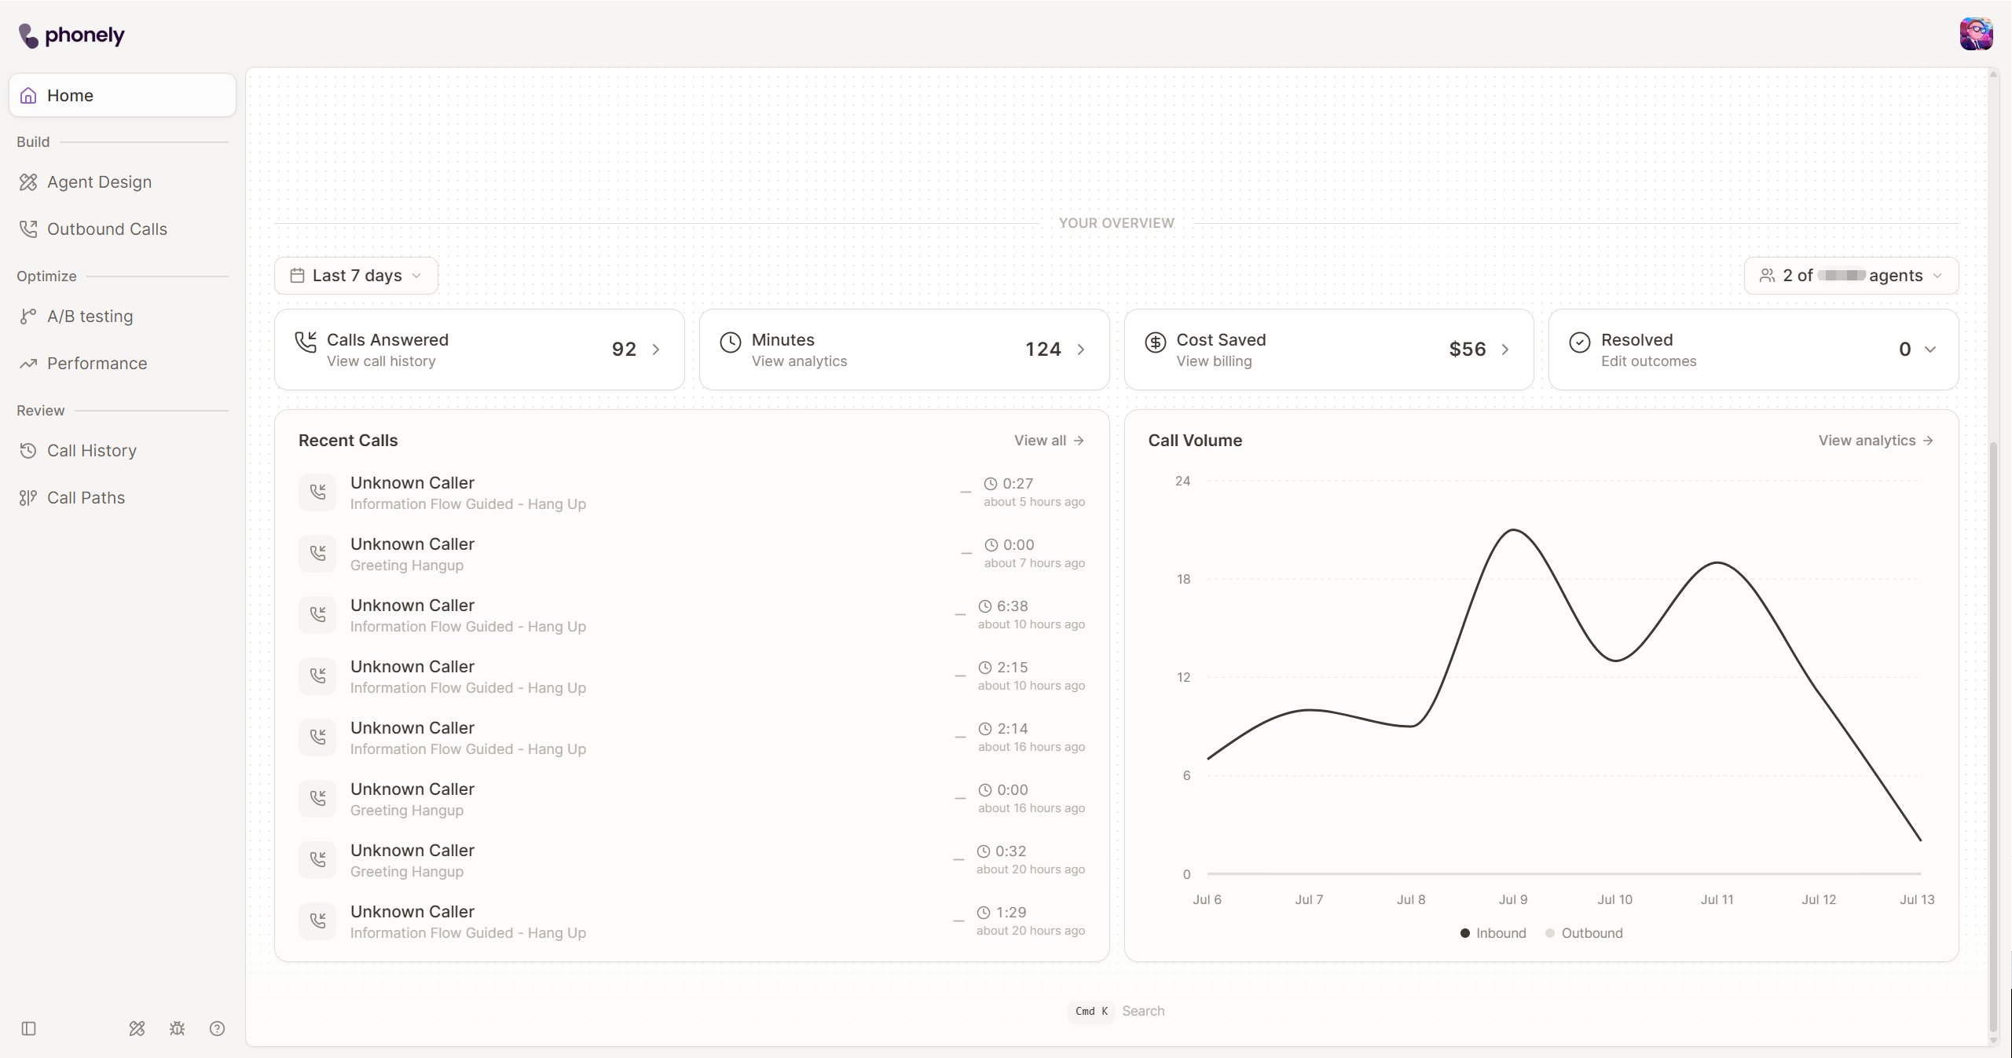Expand the Resolved outcomes card chevron

tap(1930, 350)
